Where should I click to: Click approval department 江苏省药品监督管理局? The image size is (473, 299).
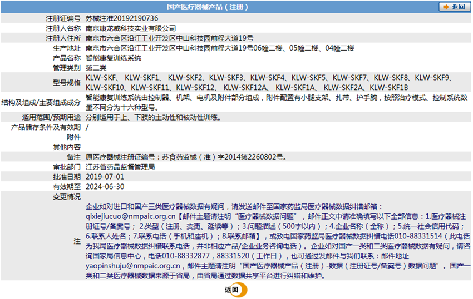tap(120, 167)
